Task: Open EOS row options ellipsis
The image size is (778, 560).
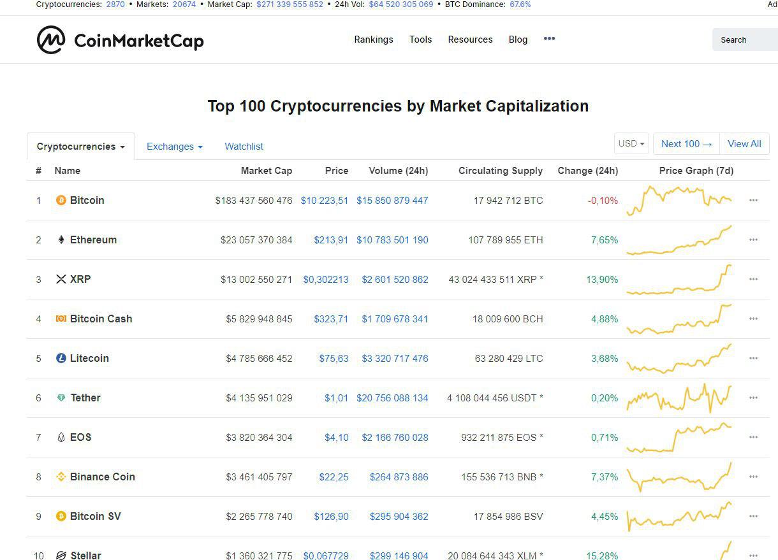Action: [x=753, y=438]
